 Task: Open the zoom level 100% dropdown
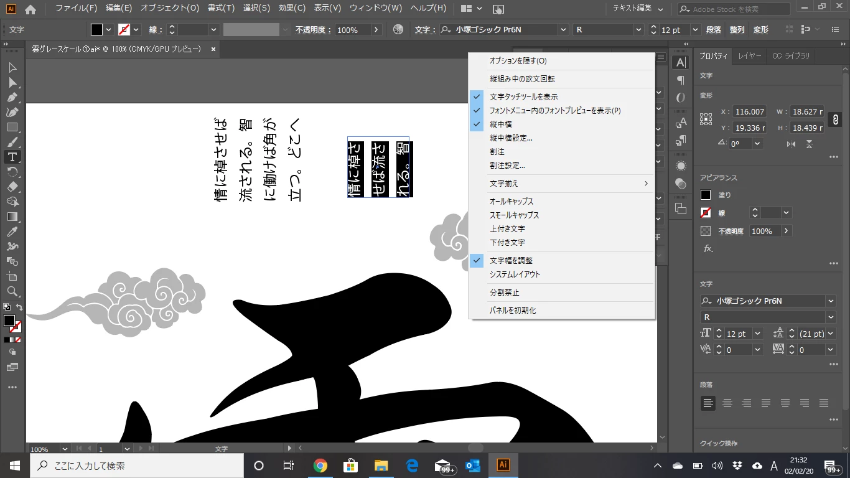point(65,449)
